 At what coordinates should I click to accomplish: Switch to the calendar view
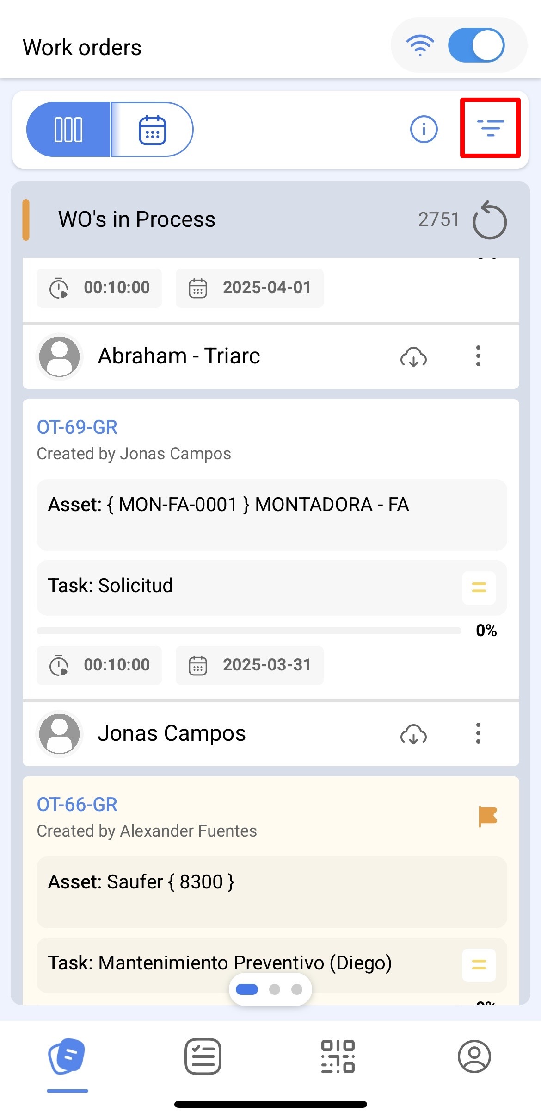click(152, 129)
